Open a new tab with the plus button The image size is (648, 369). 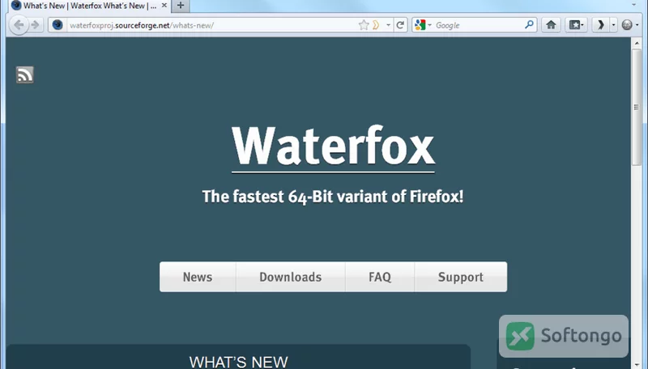coord(181,6)
